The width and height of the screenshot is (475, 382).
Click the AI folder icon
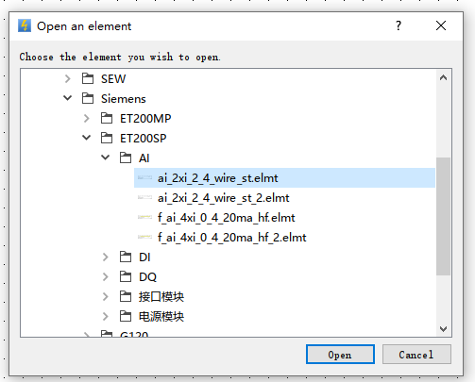pos(126,158)
